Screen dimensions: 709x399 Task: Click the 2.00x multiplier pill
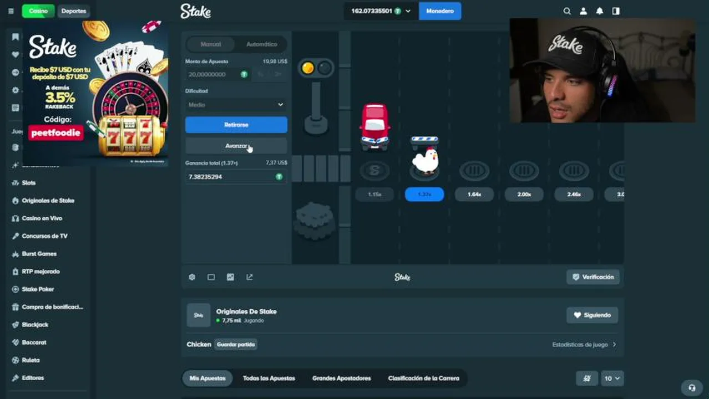[524, 195]
